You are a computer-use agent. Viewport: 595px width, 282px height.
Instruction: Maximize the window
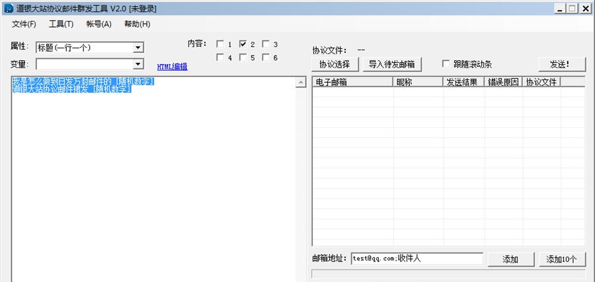[x=573, y=9]
